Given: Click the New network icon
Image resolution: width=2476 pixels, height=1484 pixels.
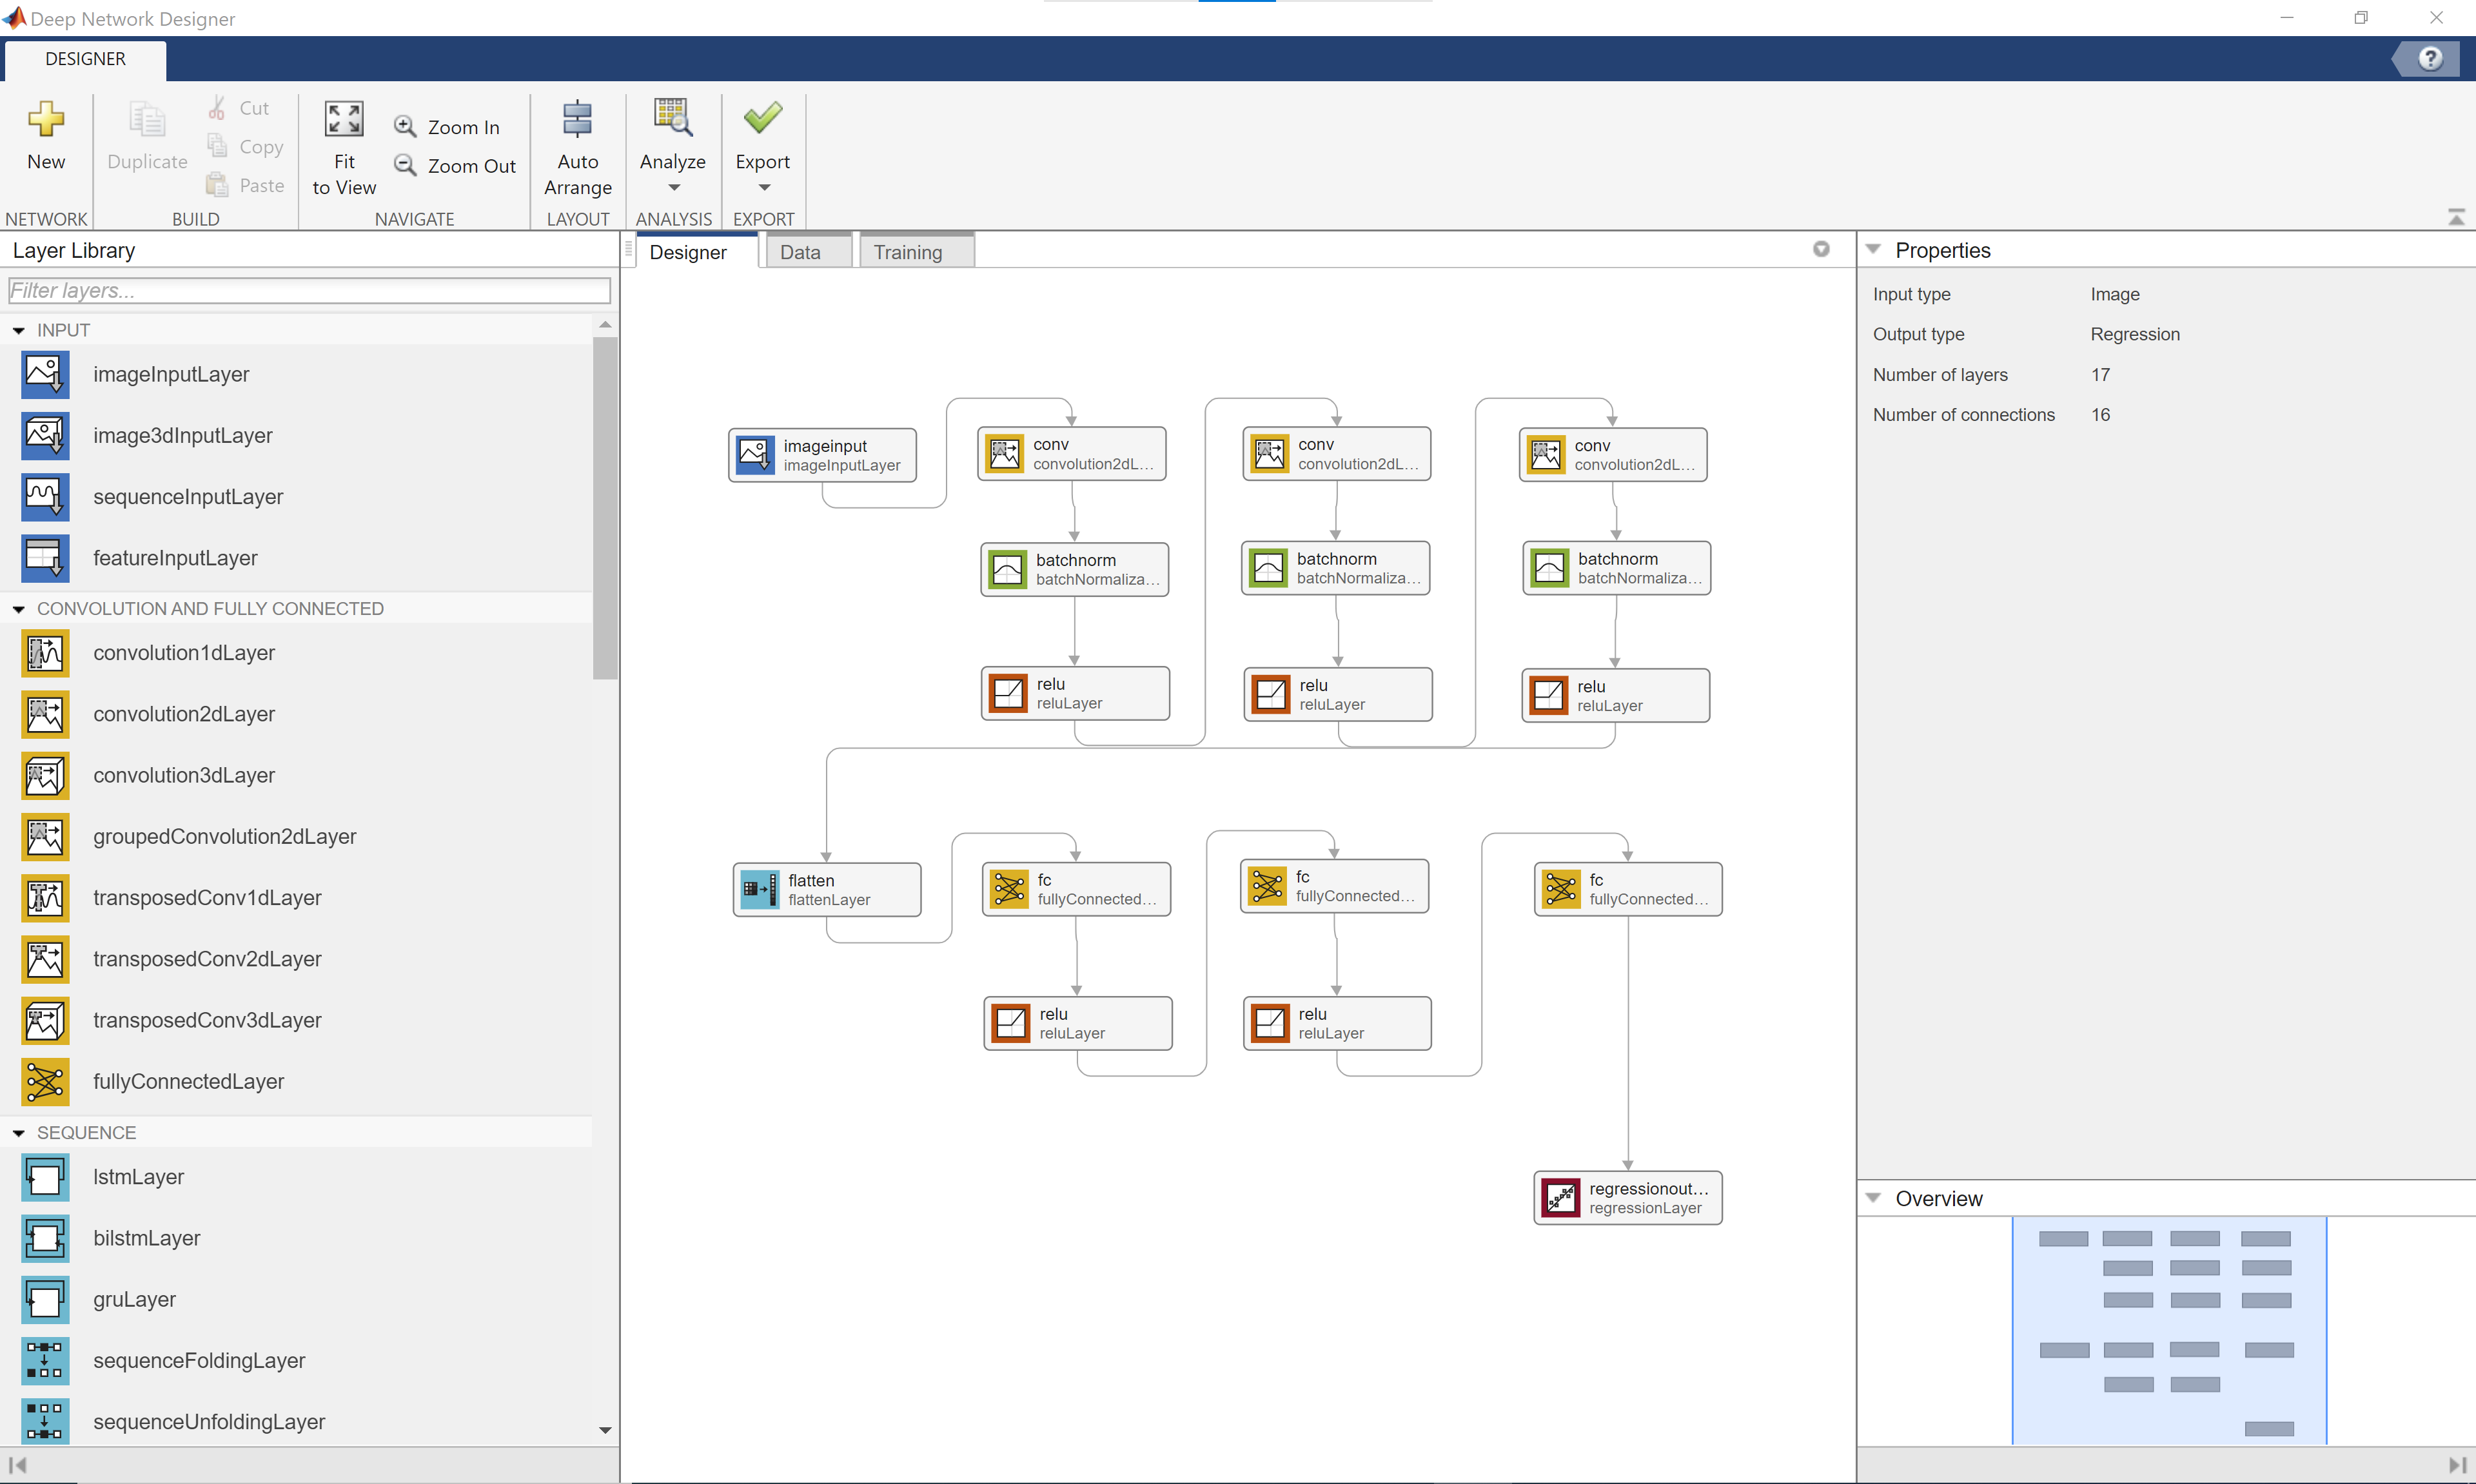Looking at the screenshot, I should coord(46,119).
